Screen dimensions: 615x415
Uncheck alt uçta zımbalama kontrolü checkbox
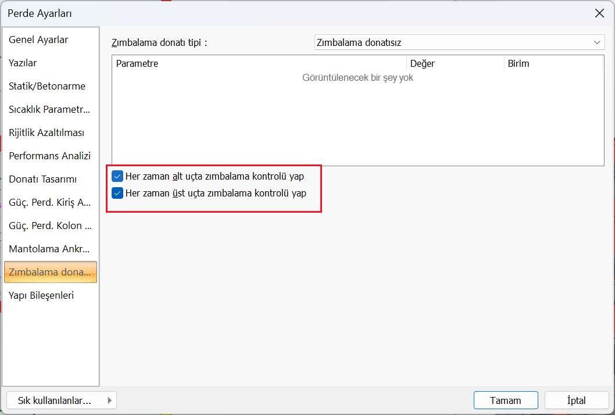117,176
